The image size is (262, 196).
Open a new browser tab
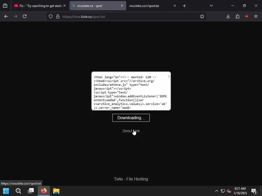(x=184, y=6)
